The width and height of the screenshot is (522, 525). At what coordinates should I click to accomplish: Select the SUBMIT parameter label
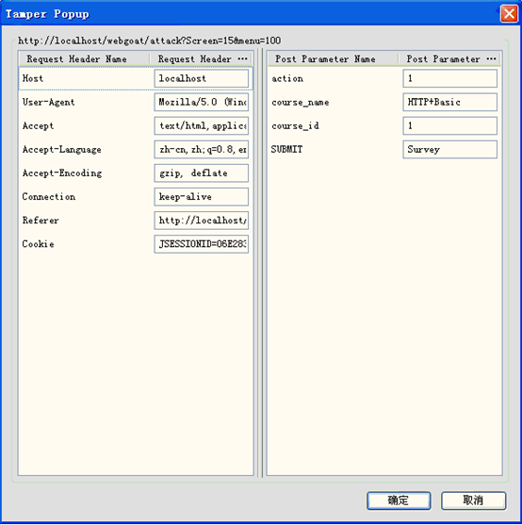tap(286, 149)
